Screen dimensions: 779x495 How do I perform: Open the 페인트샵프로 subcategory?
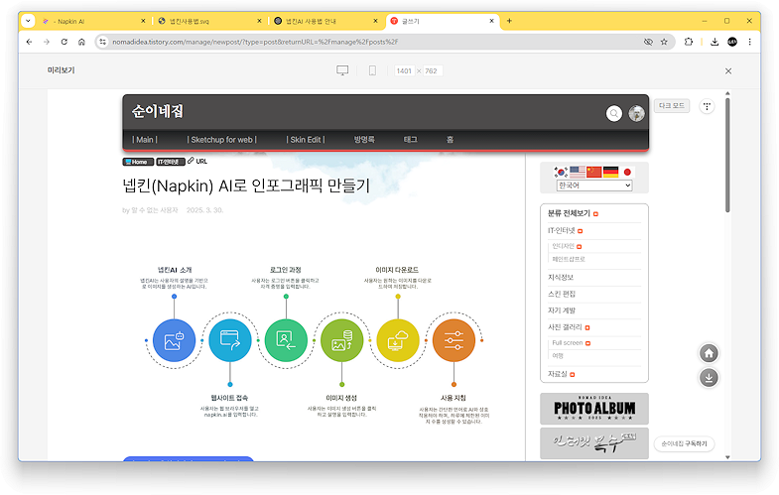[569, 259]
